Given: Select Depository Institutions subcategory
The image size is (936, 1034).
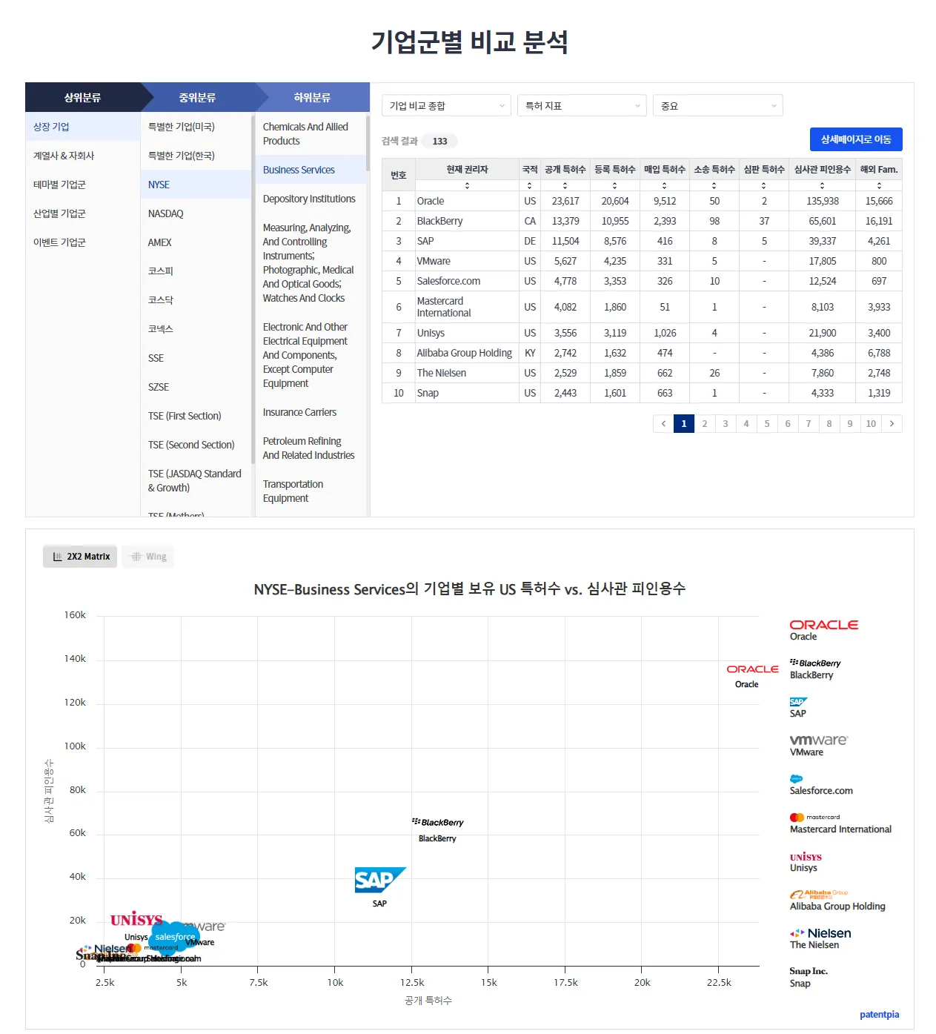Looking at the screenshot, I should click(311, 199).
